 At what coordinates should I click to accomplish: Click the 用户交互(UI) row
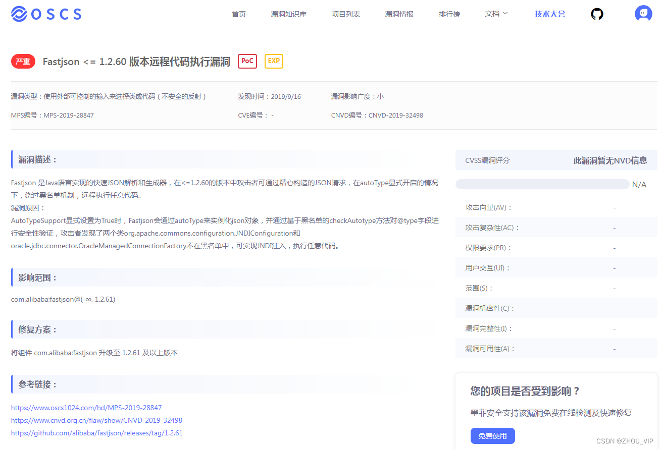coord(556,268)
